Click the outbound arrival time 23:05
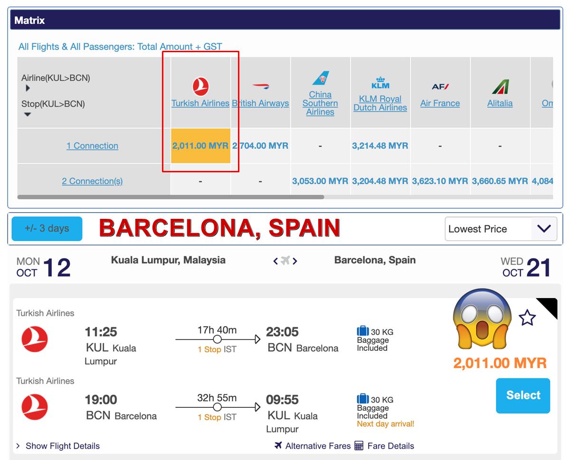The width and height of the screenshot is (570, 460). point(283,332)
